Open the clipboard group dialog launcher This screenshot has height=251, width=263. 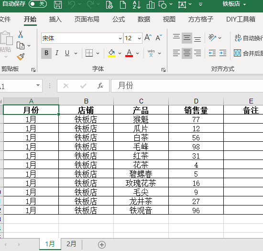(x=33, y=70)
